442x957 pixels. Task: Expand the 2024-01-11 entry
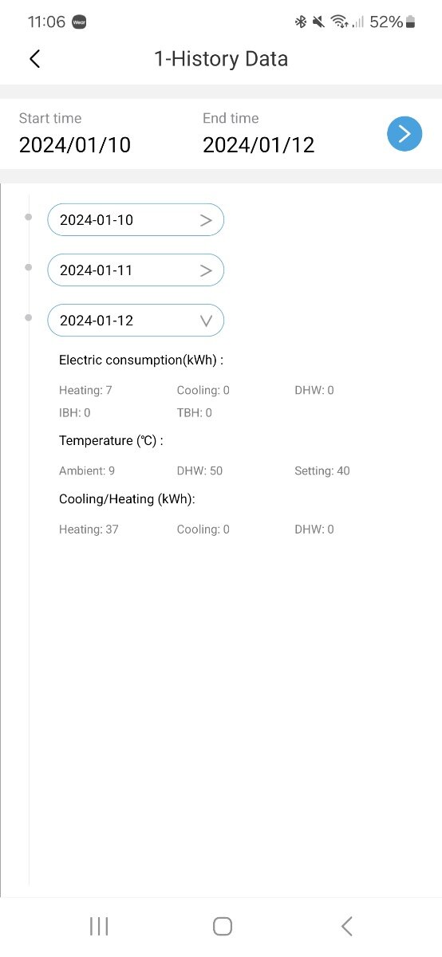point(136,270)
